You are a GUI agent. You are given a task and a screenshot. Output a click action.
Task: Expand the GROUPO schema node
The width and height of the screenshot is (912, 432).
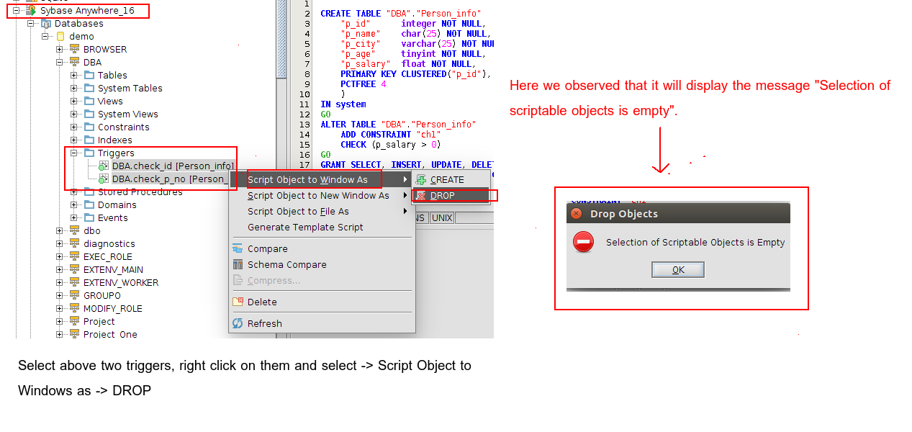click(60, 296)
